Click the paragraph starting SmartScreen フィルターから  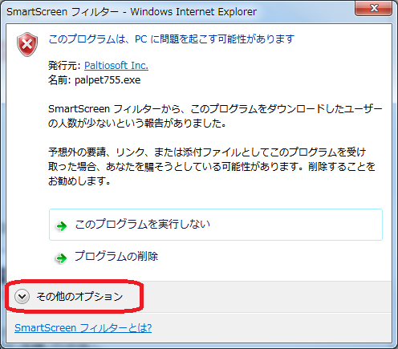point(215,116)
